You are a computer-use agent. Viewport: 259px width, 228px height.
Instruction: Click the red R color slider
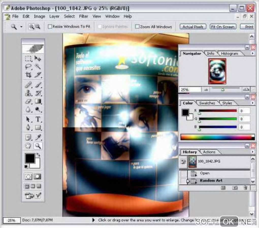click(218, 111)
